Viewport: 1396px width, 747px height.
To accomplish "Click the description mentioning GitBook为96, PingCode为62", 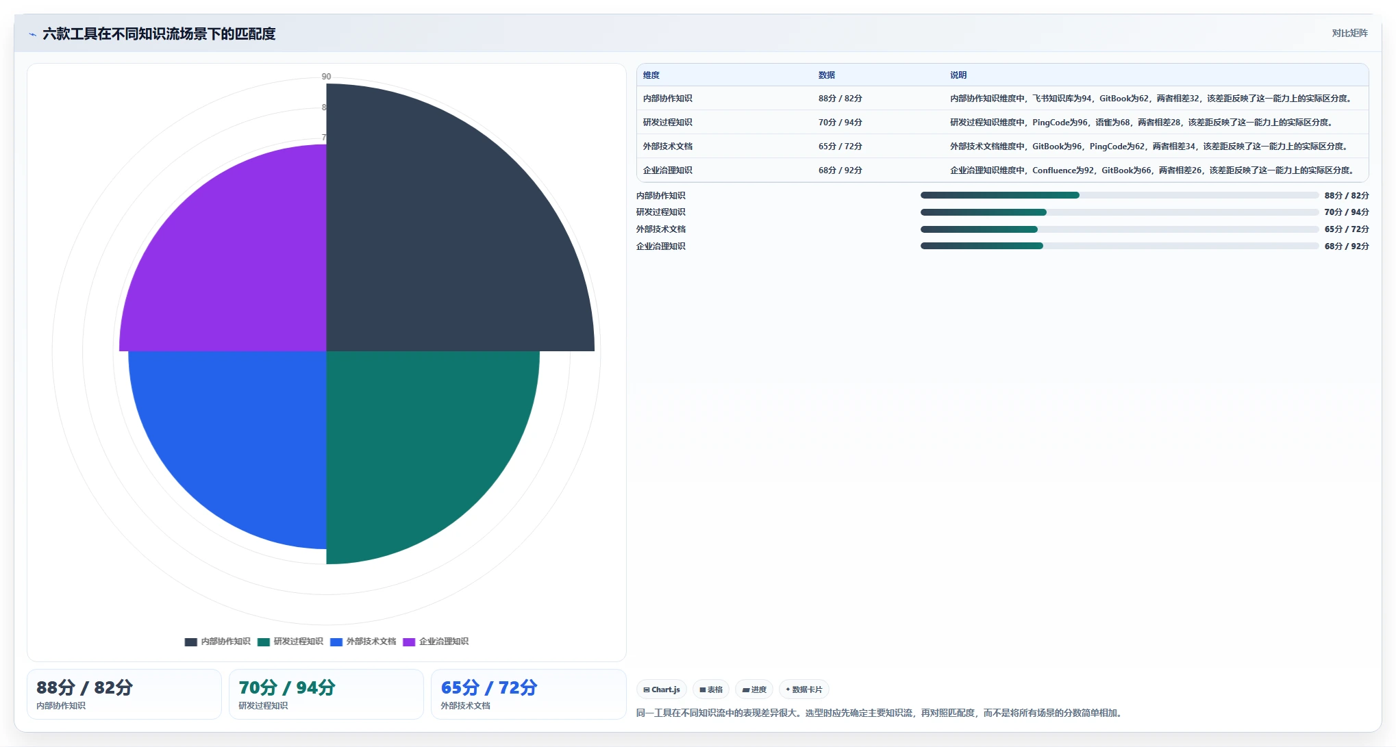I will click(x=1151, y=147).
